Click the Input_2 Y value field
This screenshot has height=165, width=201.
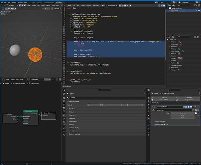[116, 105]
